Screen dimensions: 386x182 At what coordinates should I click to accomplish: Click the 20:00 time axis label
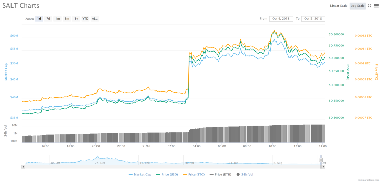point(96,146)
